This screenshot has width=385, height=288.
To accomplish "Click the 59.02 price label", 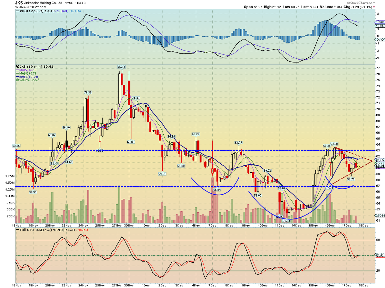I will coord(268,171).
